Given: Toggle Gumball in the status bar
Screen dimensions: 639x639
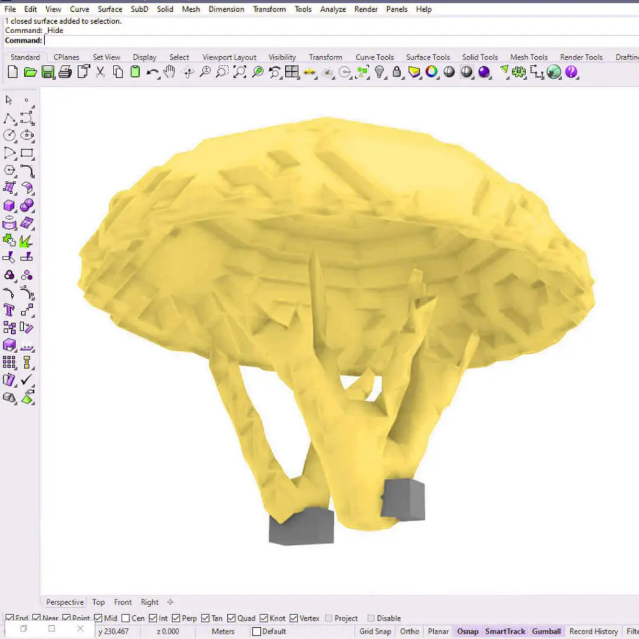Looking at the screenshot, I should pos(546,632).
